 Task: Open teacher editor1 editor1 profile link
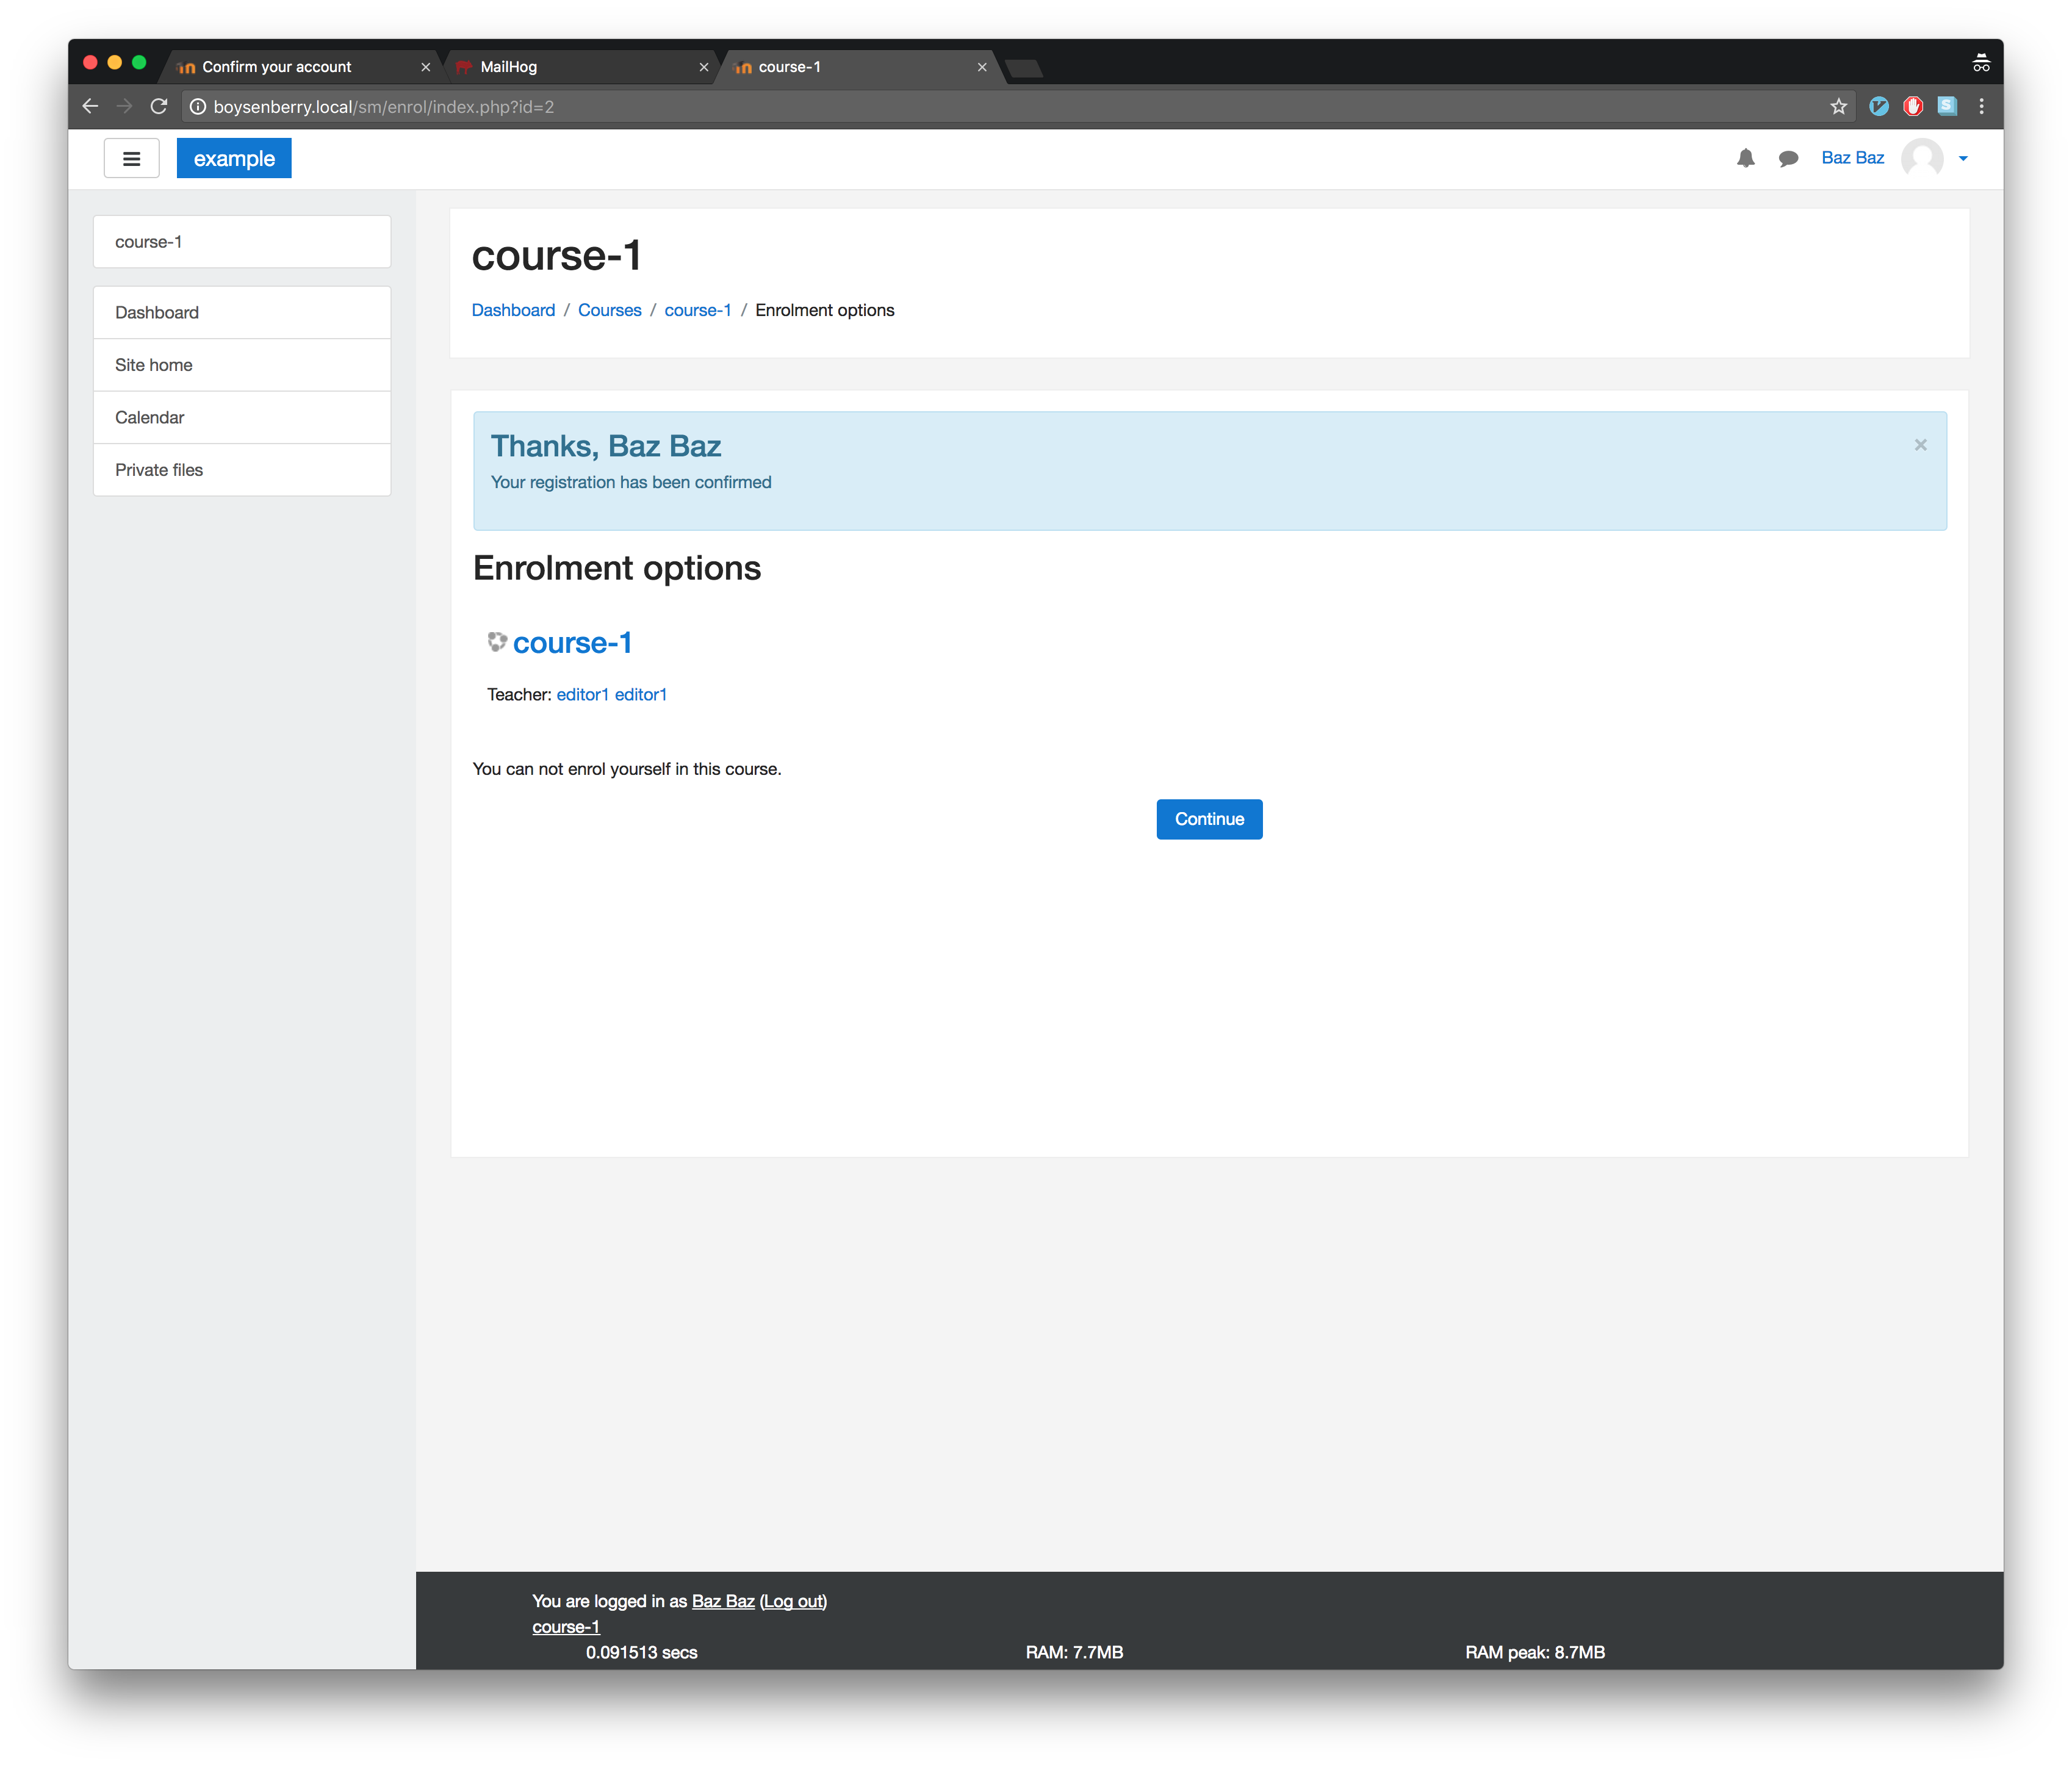612,694
